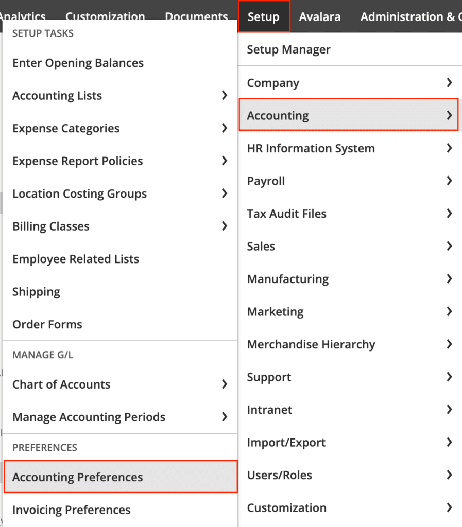Expand the HR Information System chevron
The image size is (462, 527).
(449, 148)
